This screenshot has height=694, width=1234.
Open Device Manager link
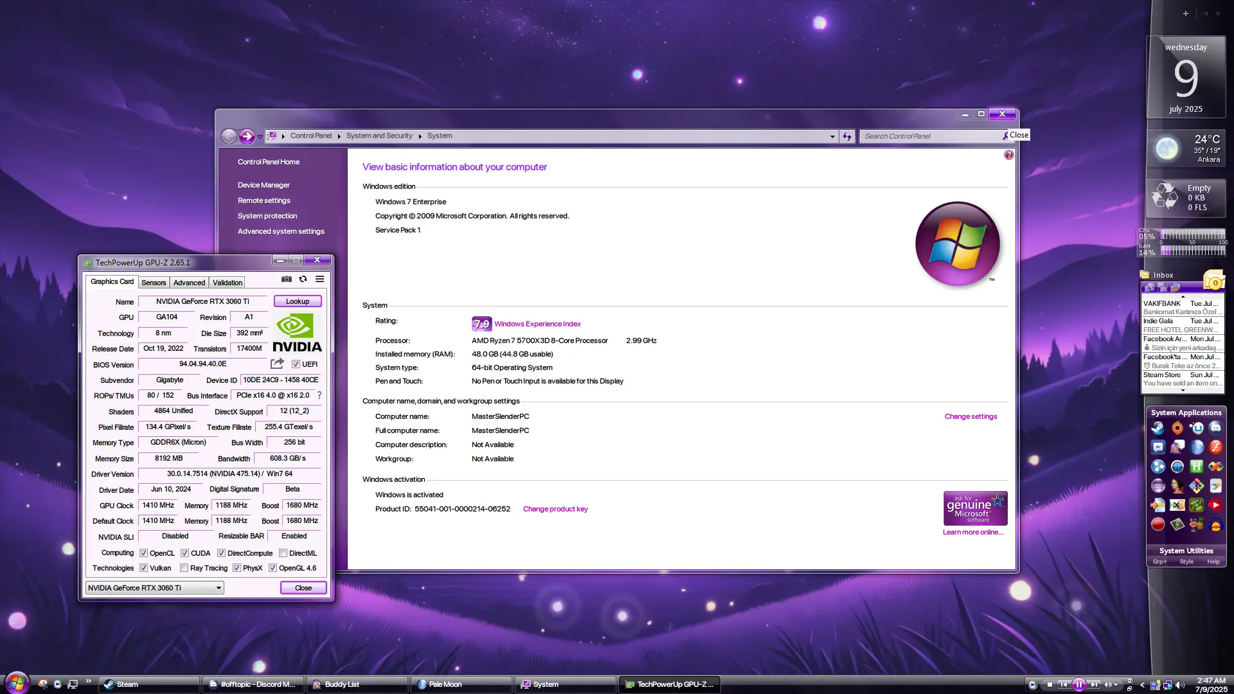(264, 185)
